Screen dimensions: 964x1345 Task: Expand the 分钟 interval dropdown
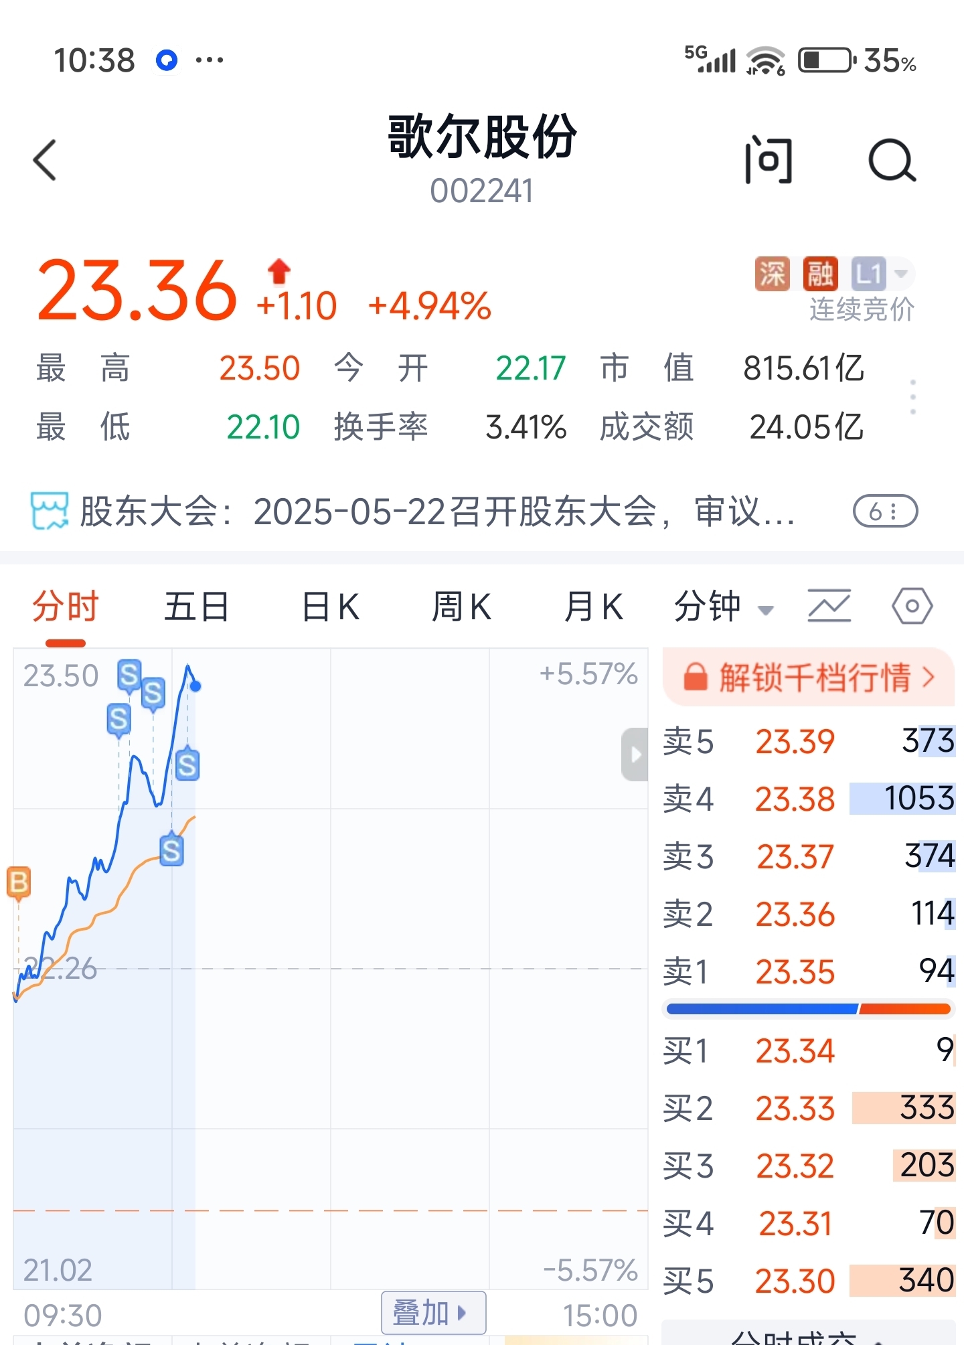[724, 607]
